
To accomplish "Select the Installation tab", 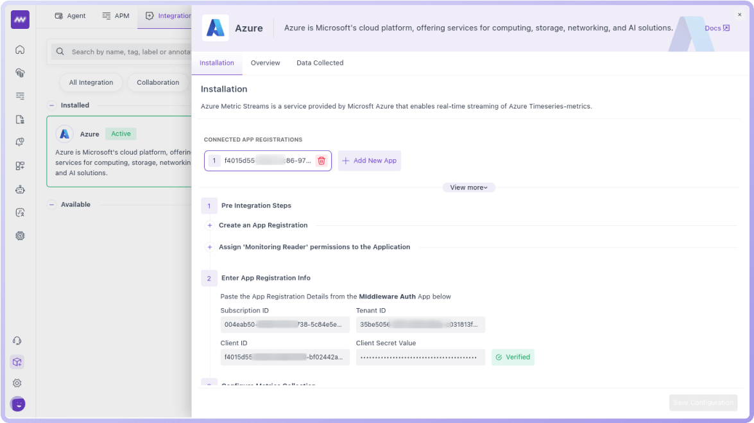I will (x=217, y=63).
